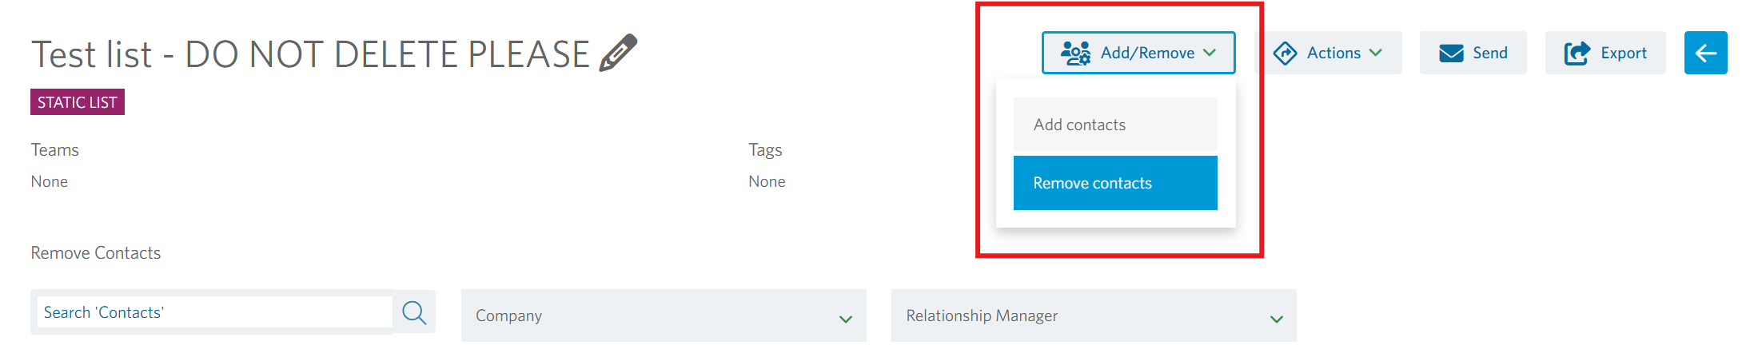Expand the Company filter dropdown
This screenshot has width=1754, height=357.
(x=664, y=315)
